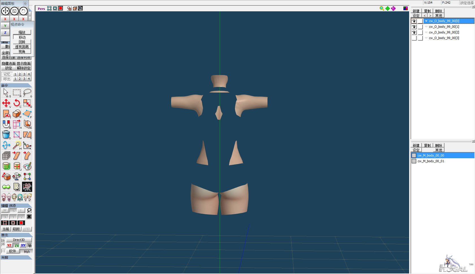The image size is (475, 274).
Task: Select the arrow selection tool (S)
Action: coord(6,93)
